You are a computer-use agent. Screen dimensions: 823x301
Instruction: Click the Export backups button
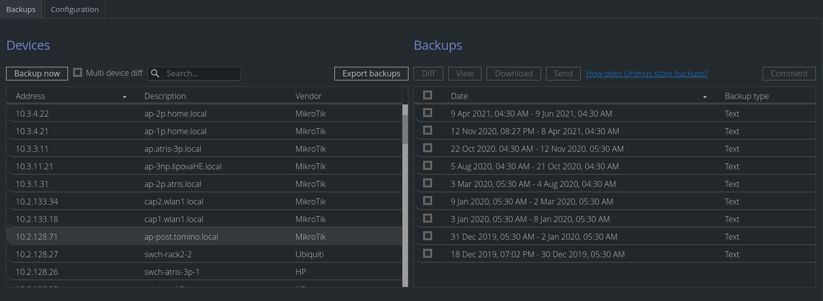point(371,73)
